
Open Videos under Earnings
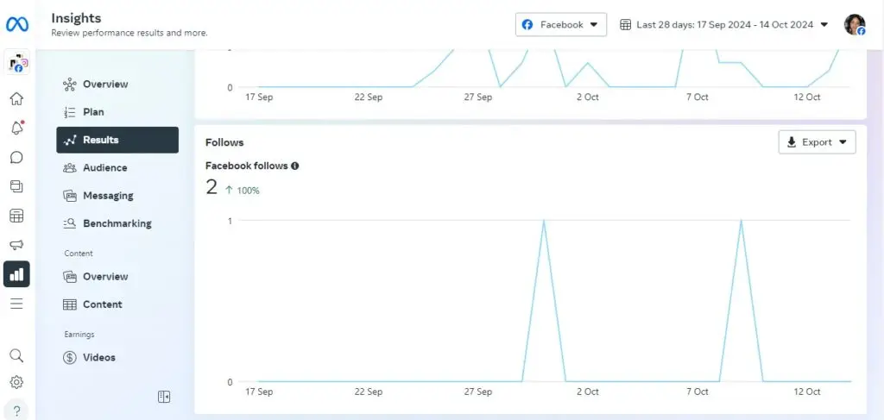98,358
